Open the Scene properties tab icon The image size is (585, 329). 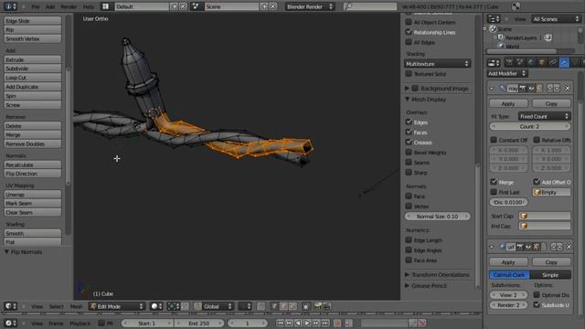pos(520,63)
